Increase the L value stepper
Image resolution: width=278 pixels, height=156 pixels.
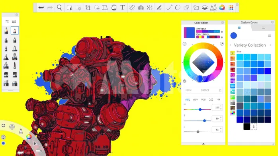221,129
